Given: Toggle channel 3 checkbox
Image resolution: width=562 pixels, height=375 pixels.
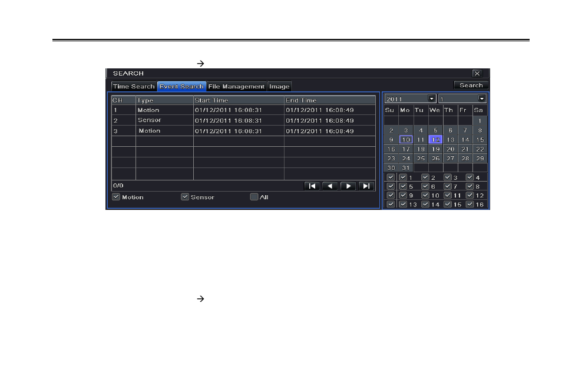Looking at the screenshot, I should pos(447,177).
